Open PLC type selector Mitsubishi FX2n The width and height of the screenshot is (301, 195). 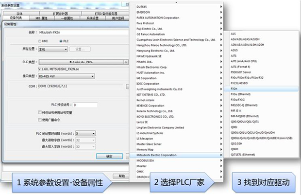84,62
